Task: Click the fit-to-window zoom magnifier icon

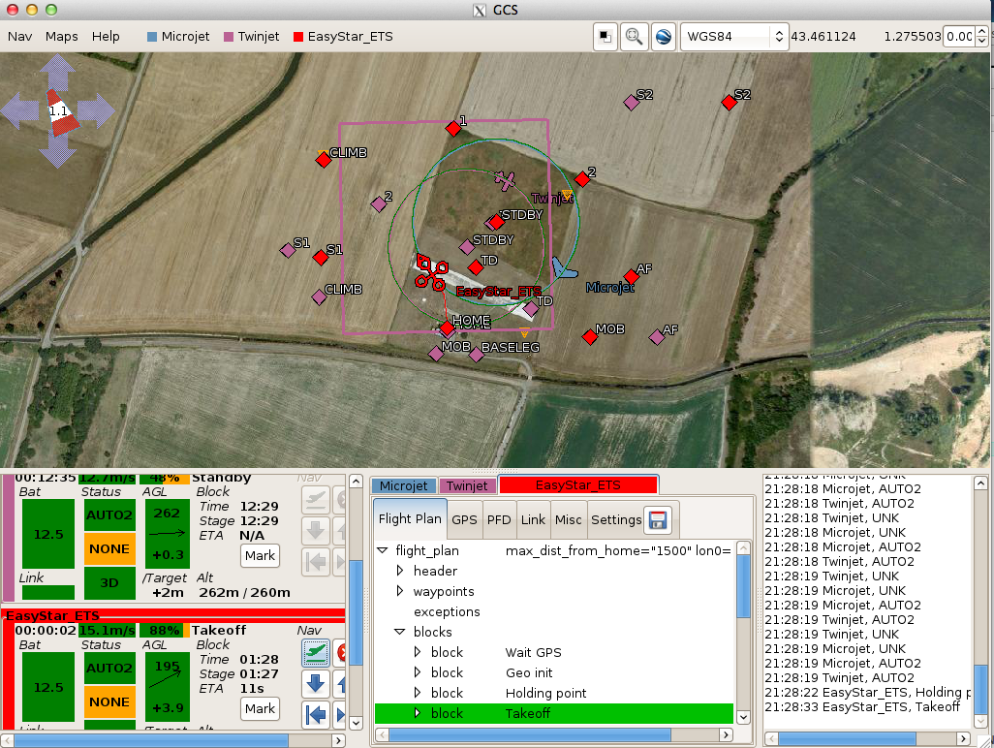Action: pyautogui.click(x=634, y=37)
